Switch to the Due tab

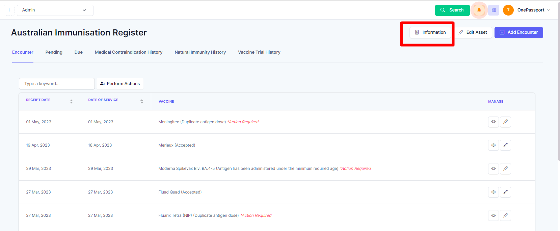click(79, 52)
